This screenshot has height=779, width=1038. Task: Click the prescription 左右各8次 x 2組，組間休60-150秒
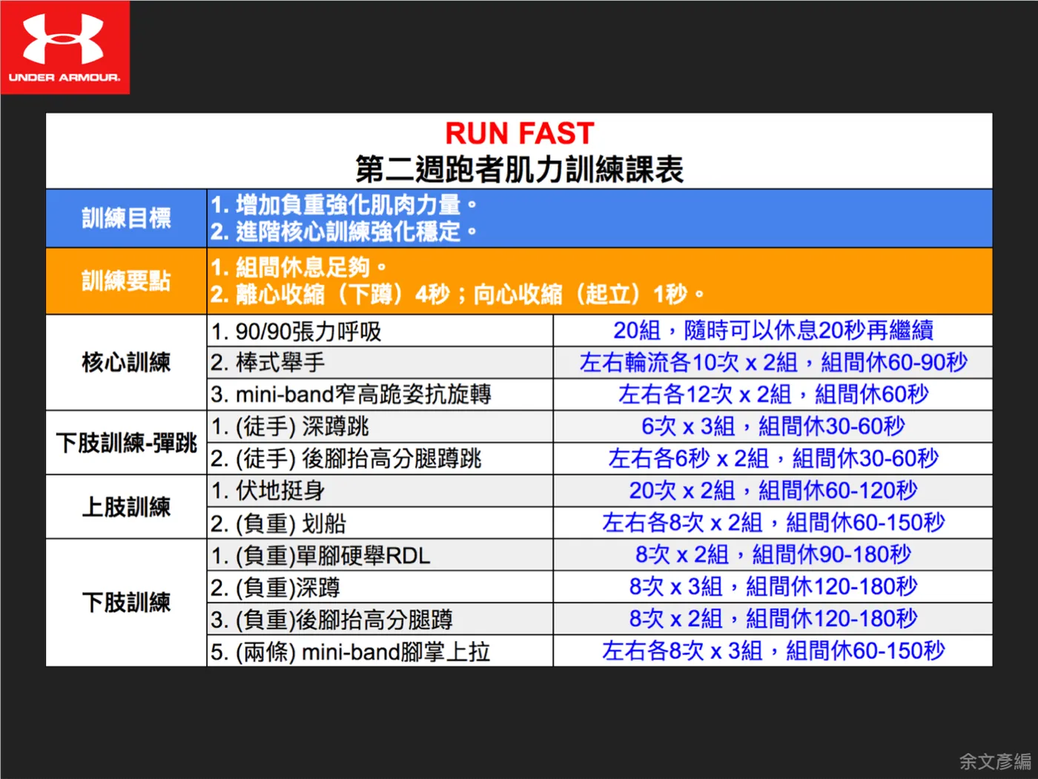point(773,522)
